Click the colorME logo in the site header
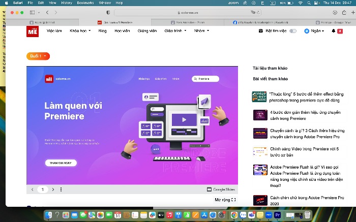Image resolution: width=356 pixels, height=222 pixels. 33,31
